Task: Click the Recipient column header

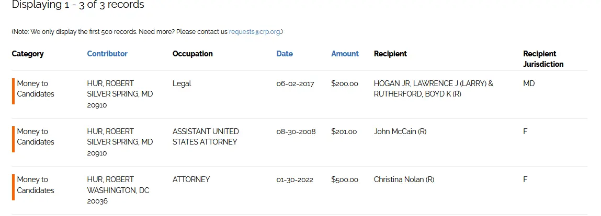Action: pos(390,54)
